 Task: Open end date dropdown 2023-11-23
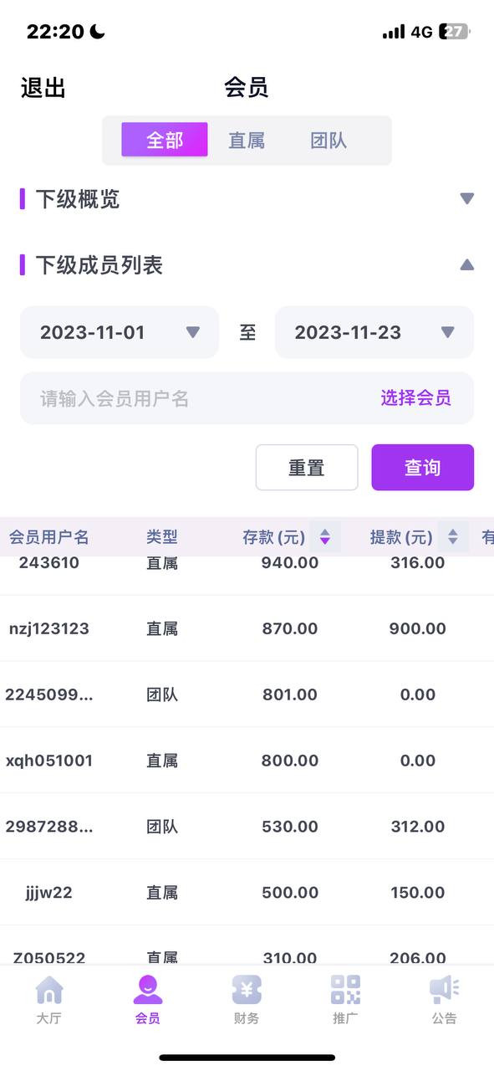[x=374, y=332]
